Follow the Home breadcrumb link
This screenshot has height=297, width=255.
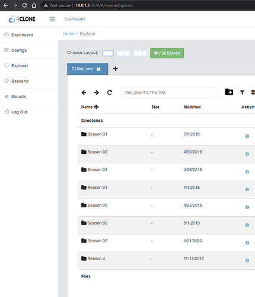[68, 34]
